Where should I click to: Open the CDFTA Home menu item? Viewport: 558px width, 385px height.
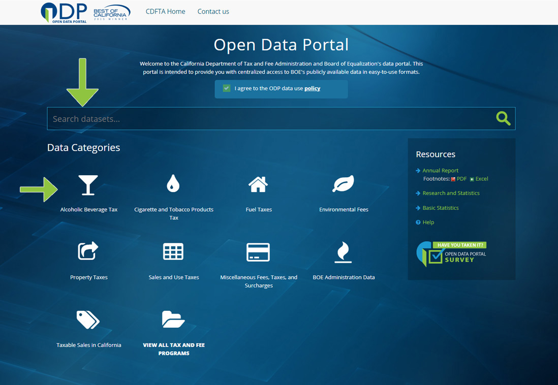[x=166, y=11]
